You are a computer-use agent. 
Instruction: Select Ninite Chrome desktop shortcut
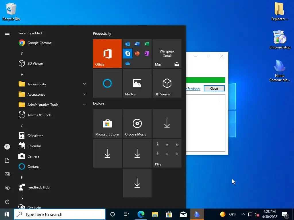click(280, 71)
